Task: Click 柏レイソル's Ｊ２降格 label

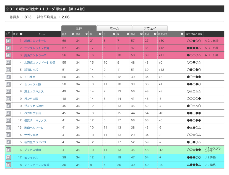Action: 210,157
